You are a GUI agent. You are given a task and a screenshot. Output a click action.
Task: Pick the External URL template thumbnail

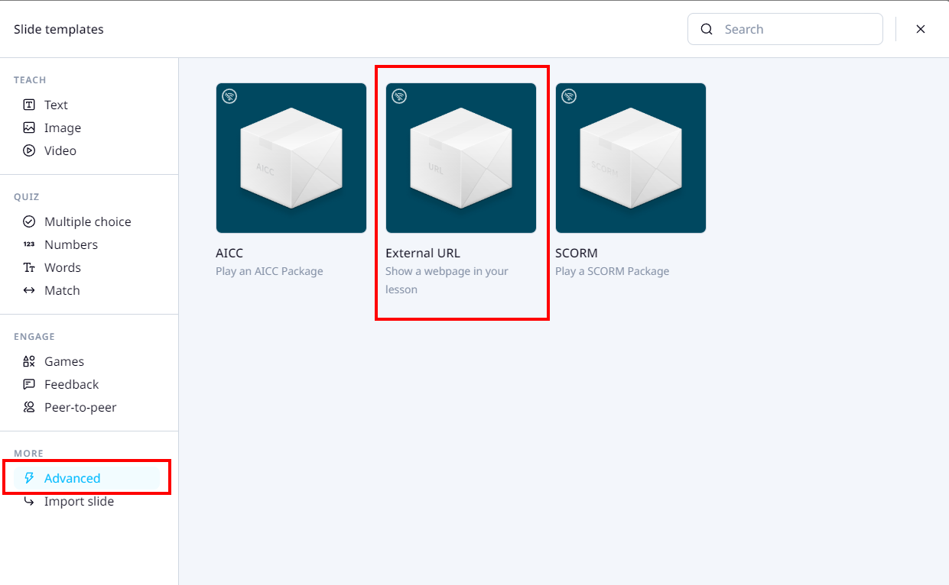click(x=461, y=158)
